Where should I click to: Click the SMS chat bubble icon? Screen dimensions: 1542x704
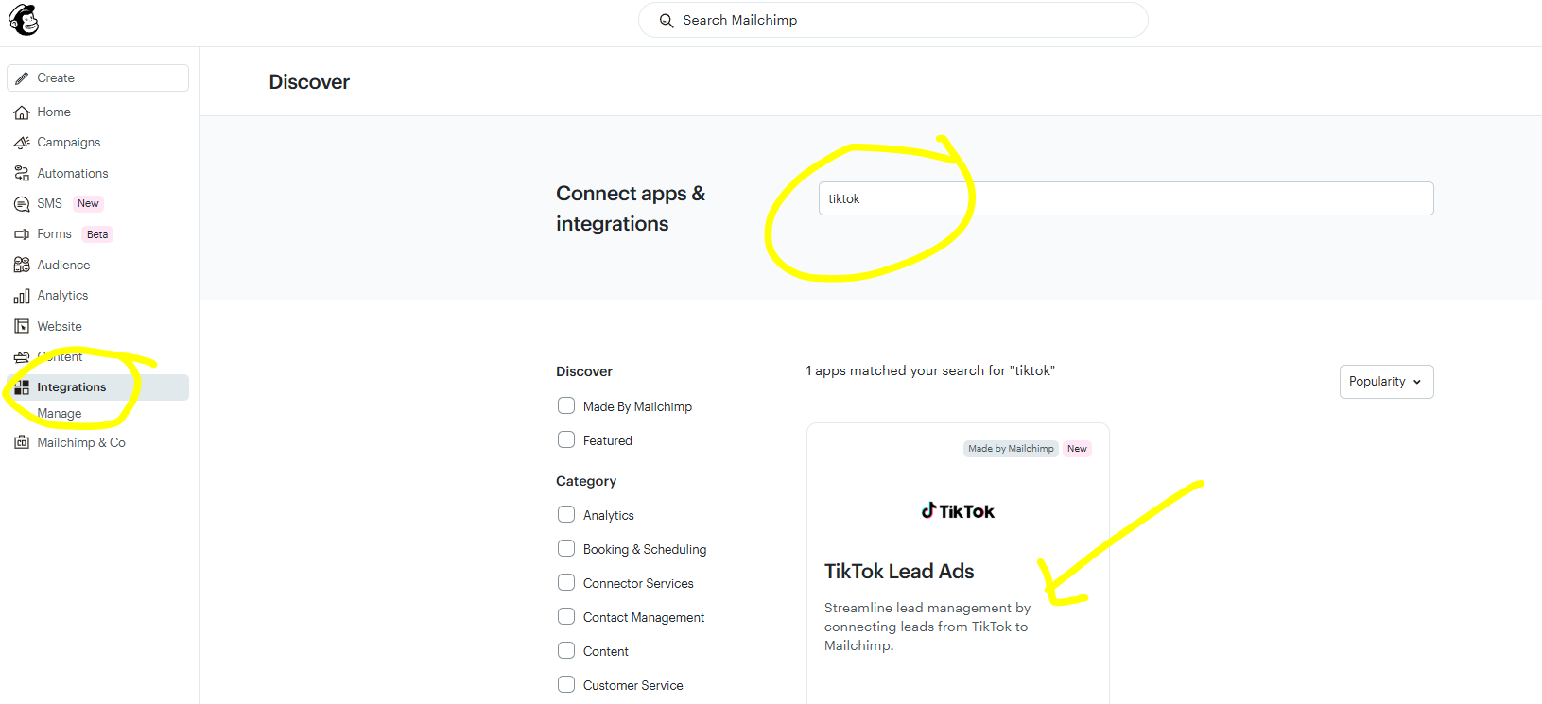point(22,204)
